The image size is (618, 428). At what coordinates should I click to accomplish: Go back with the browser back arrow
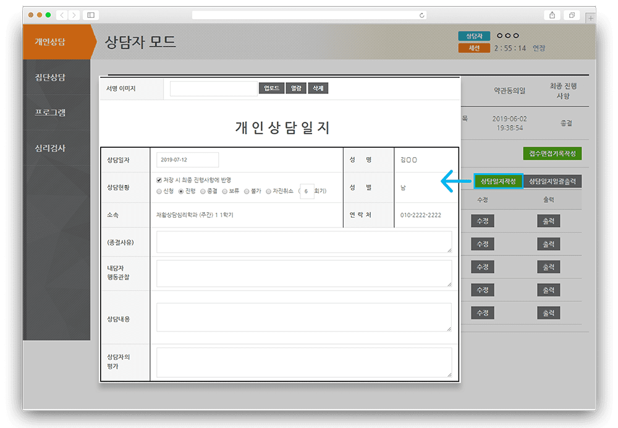point(62,15)
